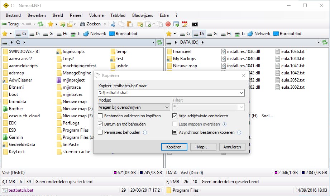Screen dimensions: 330x196
Task: Select the financieel folder
Action: 179,52
